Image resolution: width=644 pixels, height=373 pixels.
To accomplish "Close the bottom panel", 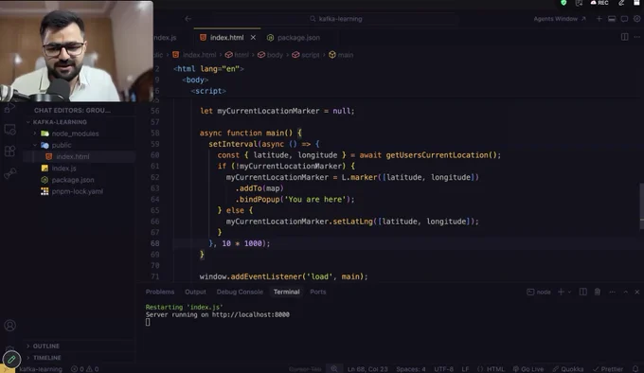I will coord(637,292).
